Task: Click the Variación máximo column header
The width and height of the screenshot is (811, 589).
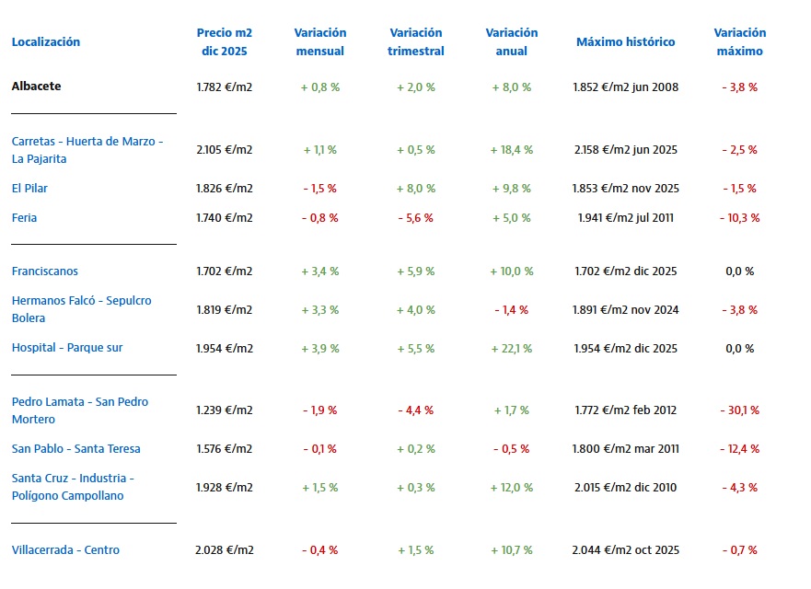Action: [x=740, y=41]
